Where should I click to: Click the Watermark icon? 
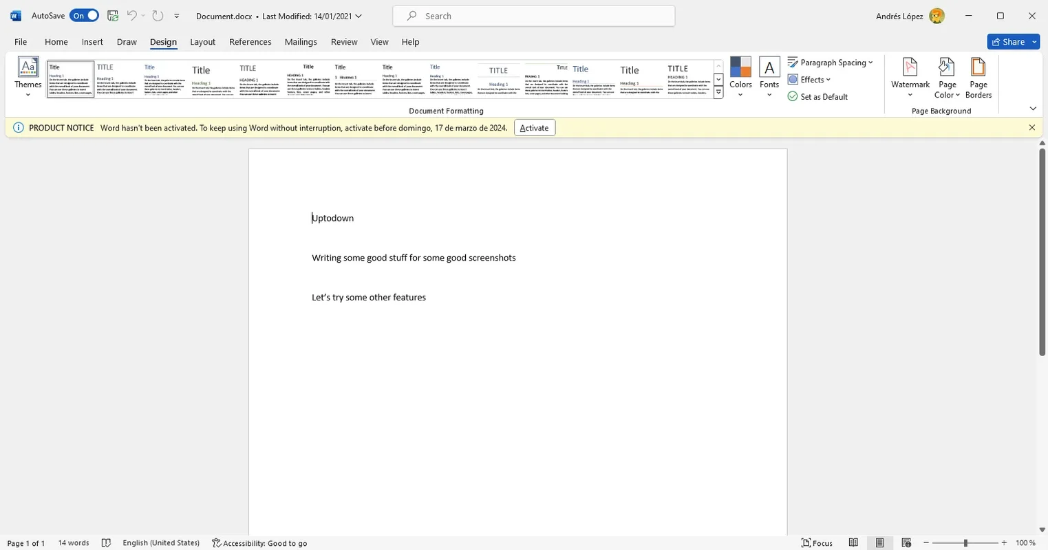pos(910,67)
